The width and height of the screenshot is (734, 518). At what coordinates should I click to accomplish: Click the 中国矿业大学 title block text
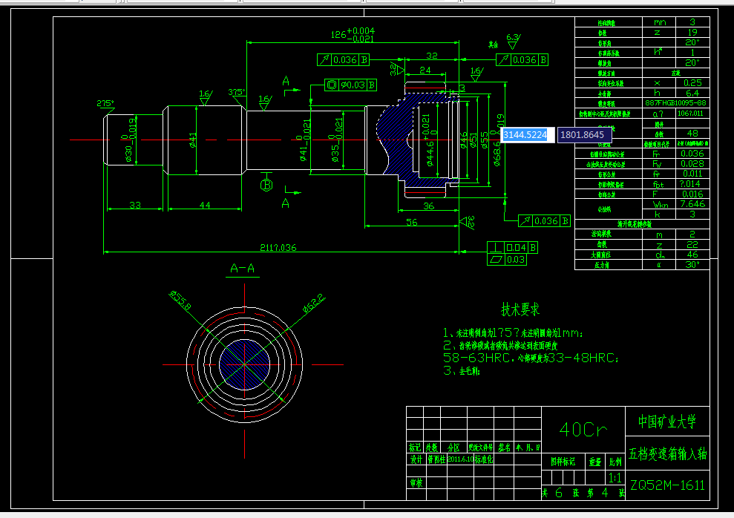[x=667, y=422]
